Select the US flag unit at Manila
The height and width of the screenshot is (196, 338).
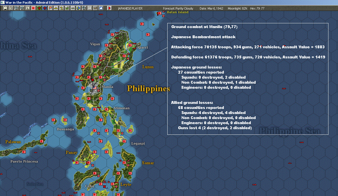point(95,88)
